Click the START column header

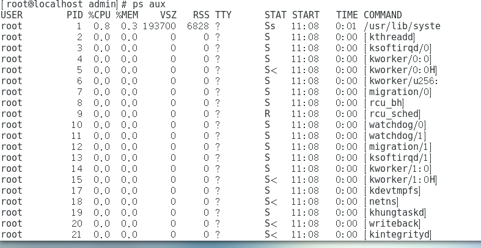306,15
